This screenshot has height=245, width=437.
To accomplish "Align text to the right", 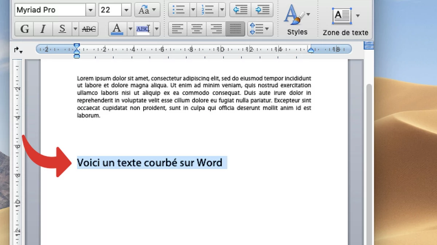I will (216, 29).
